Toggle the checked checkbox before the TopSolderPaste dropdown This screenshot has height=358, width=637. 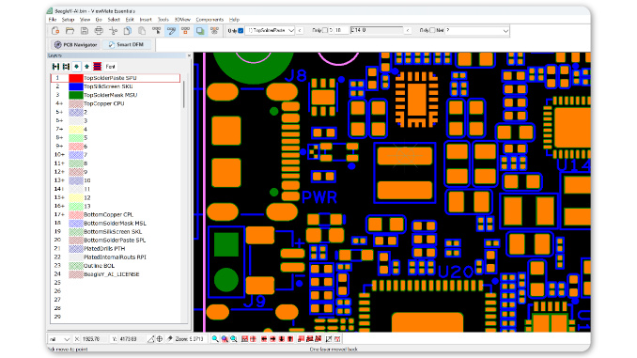point(241,30)
